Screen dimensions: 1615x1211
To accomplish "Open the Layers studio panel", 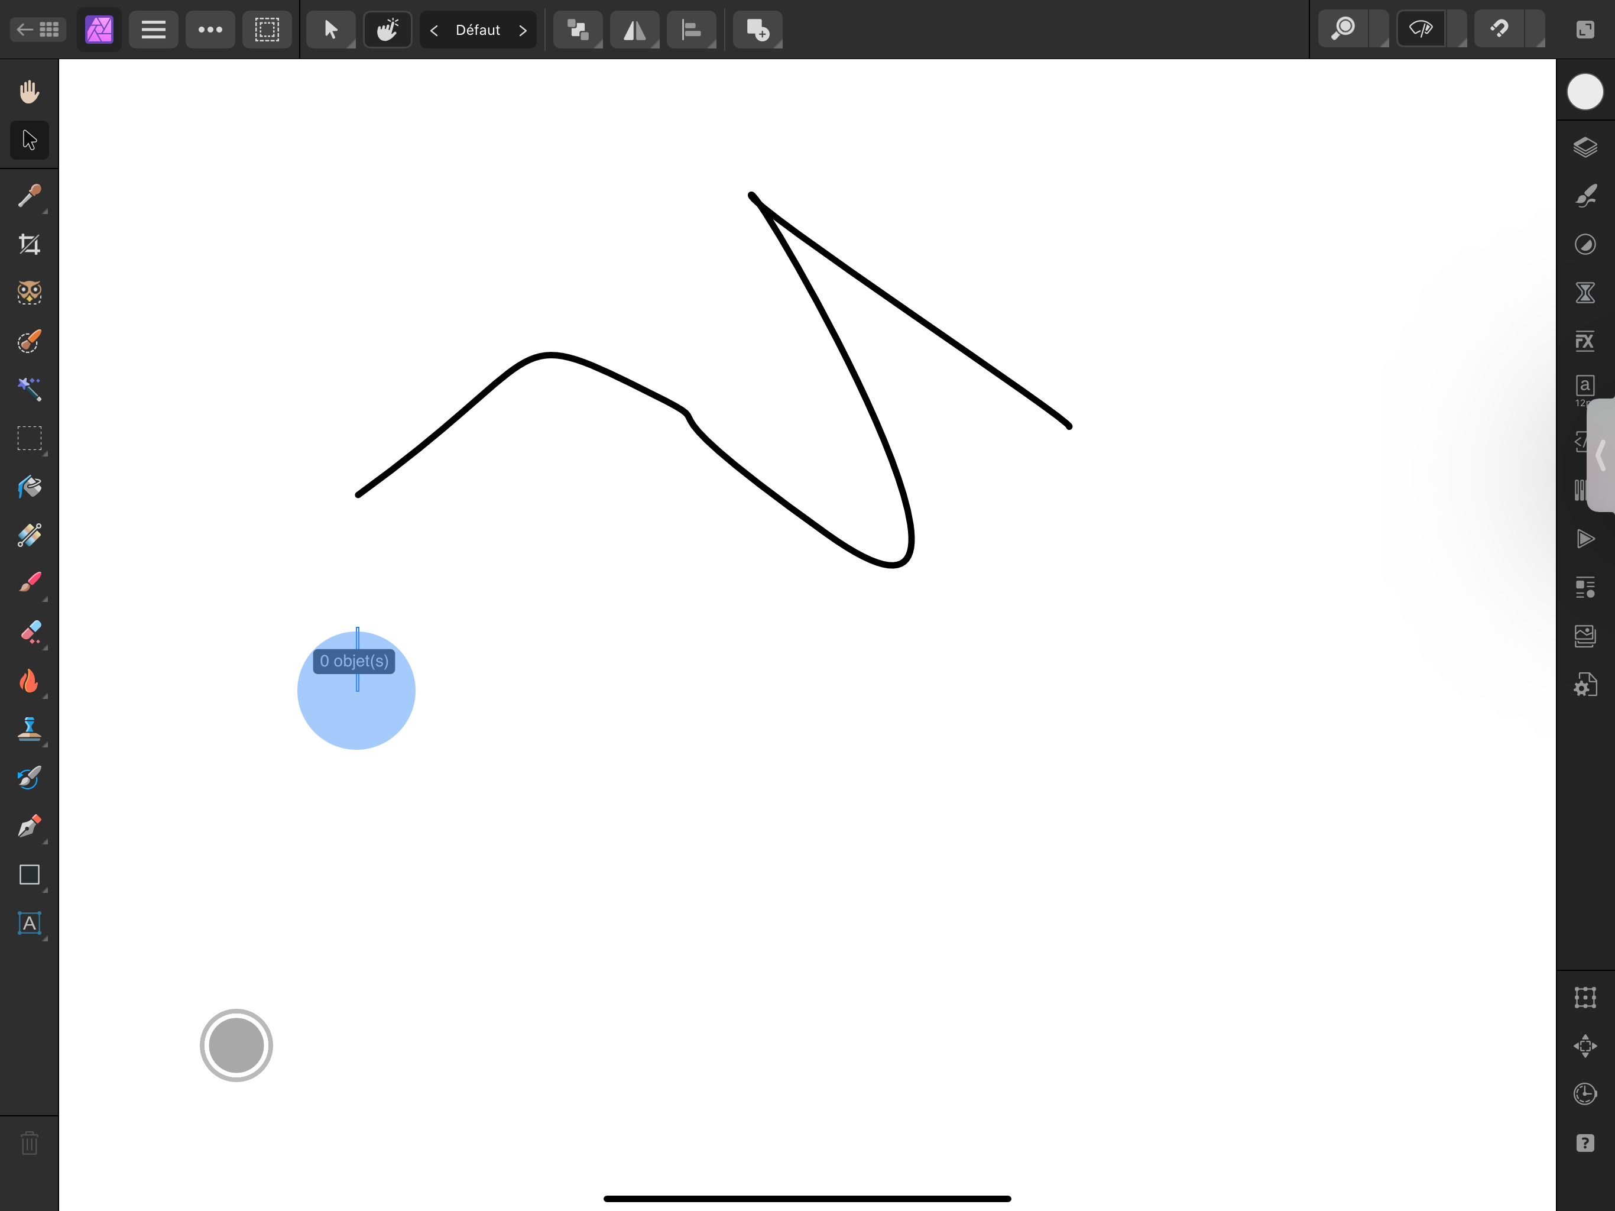I will 1585,148.
